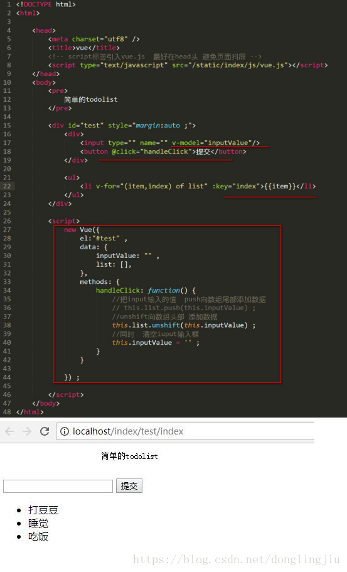This screenshot has height=572, width=347.
Task: Click the page heading 简单的todolist
Action: 129,456
